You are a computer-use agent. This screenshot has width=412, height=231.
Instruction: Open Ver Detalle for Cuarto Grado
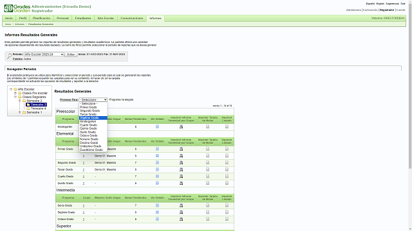click(157, 176)
